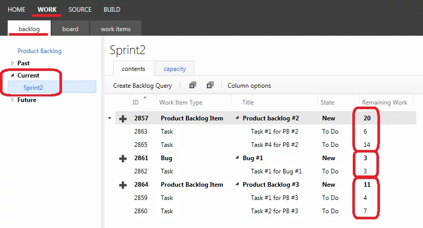423x228 pixels.
Task: Collapse Product backlog #2 title arrow
Action: tap(237, 118)
